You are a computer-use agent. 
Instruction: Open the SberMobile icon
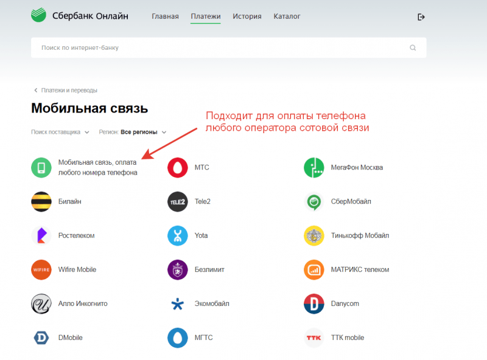point(314,202)
